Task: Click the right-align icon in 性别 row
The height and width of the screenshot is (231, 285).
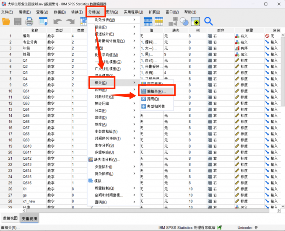Action: tap(210, 55)
